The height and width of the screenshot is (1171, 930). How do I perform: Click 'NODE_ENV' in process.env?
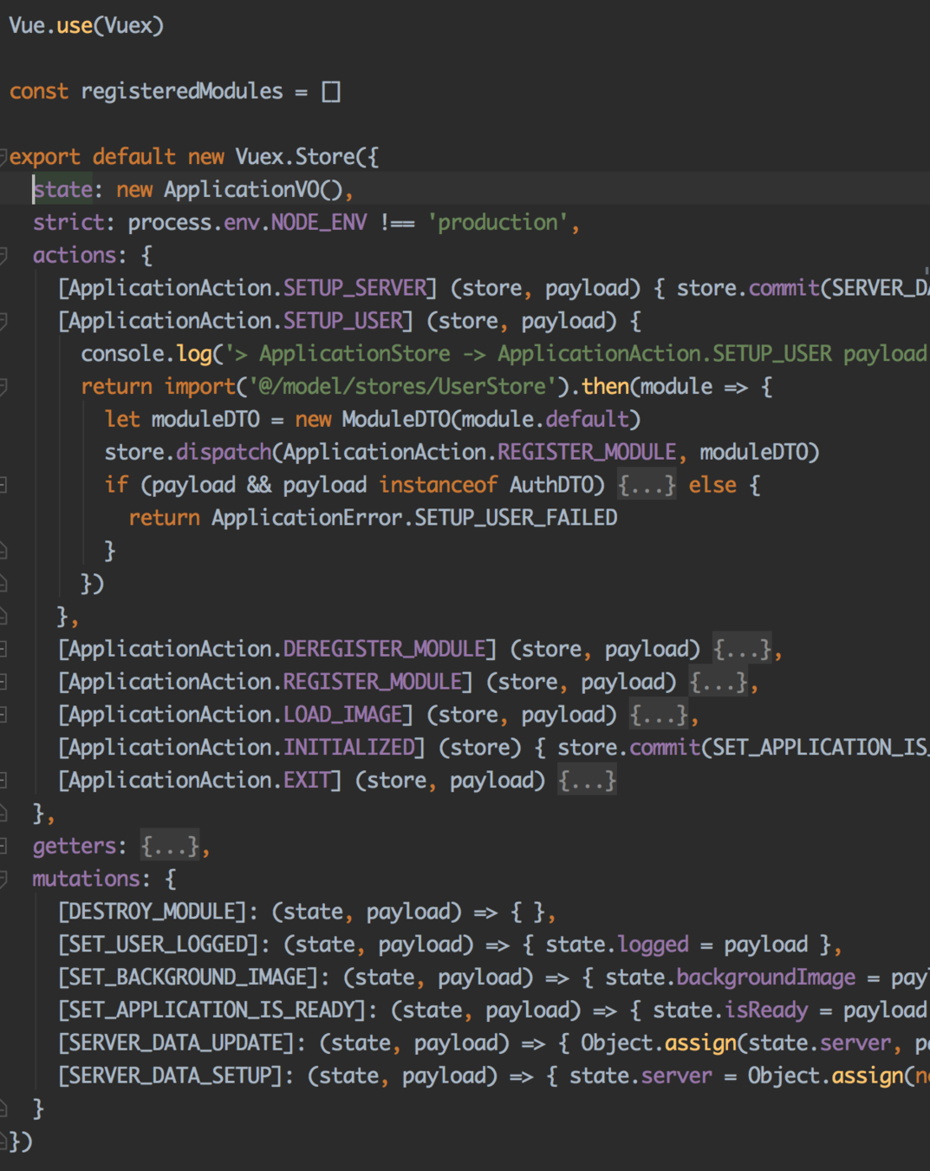point(319,223)
